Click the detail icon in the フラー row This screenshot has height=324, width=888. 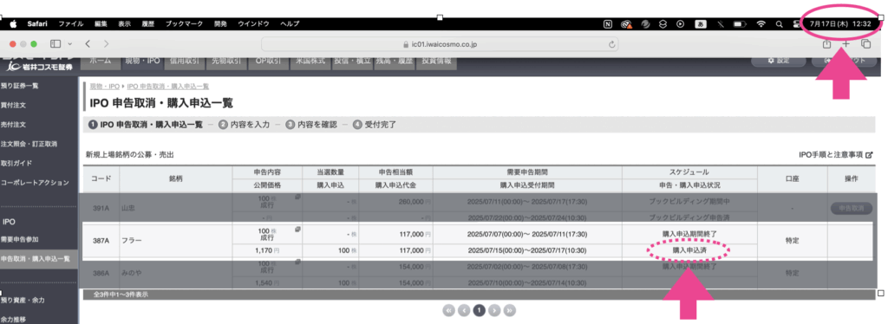298,229
